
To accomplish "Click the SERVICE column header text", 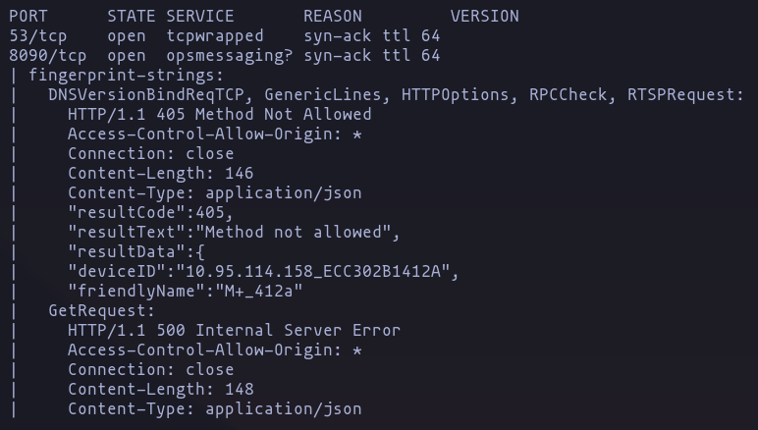I will click(200, 17).
